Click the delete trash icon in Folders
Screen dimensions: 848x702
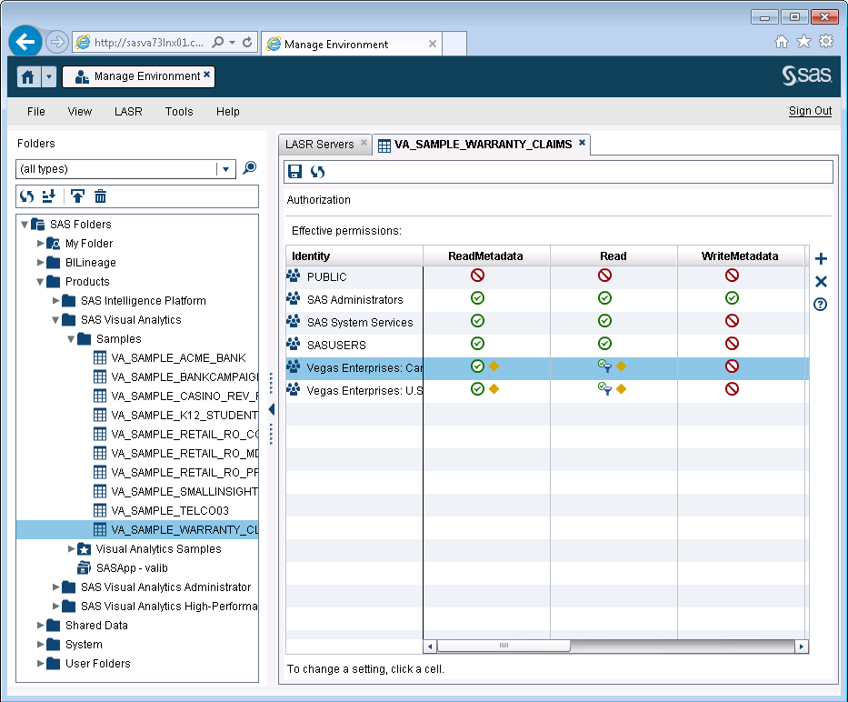tap(101, 196)
